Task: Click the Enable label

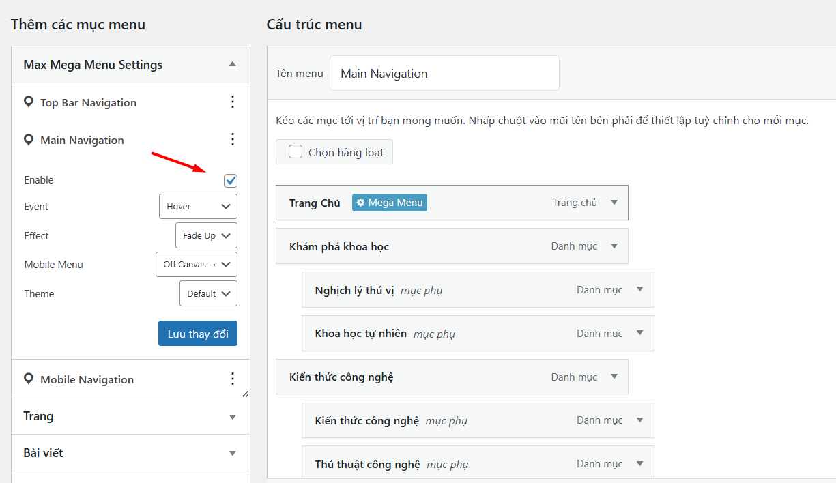Action: (x=39, y=180)
